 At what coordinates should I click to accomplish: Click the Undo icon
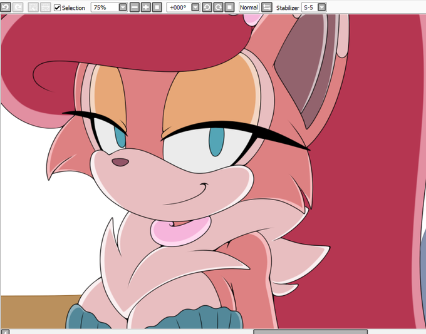click(6, 8)
